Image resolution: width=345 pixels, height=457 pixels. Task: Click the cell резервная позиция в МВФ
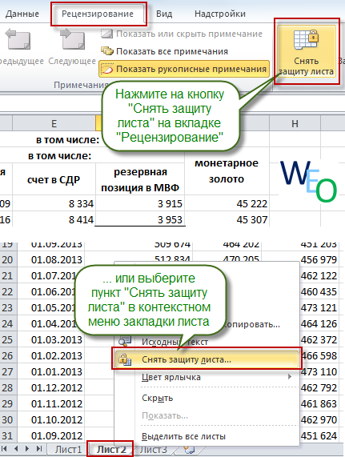pyautogui.click(x=140, y=179)
